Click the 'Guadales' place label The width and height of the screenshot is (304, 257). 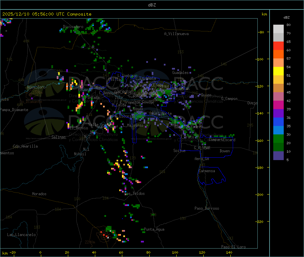point(180,73)
